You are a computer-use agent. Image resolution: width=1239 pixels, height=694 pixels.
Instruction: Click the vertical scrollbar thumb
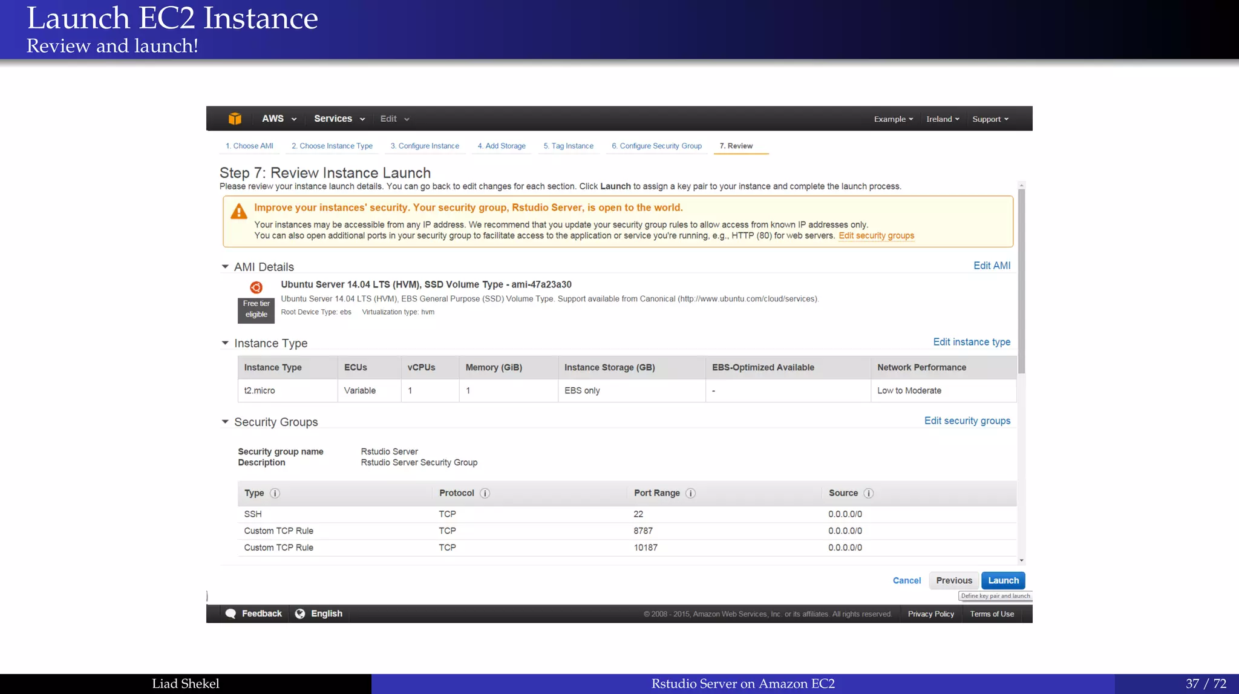point(1021,281)
